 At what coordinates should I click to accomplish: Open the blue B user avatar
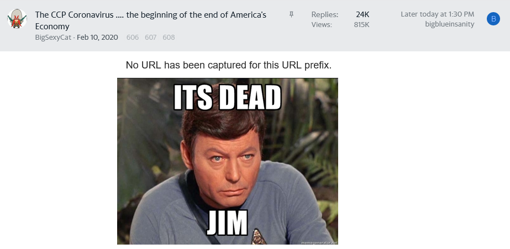click(x=493, y=19)
